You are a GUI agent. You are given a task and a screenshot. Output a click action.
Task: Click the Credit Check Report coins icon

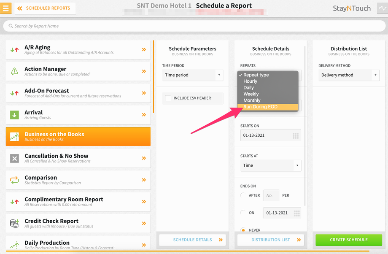click(15, 223)
